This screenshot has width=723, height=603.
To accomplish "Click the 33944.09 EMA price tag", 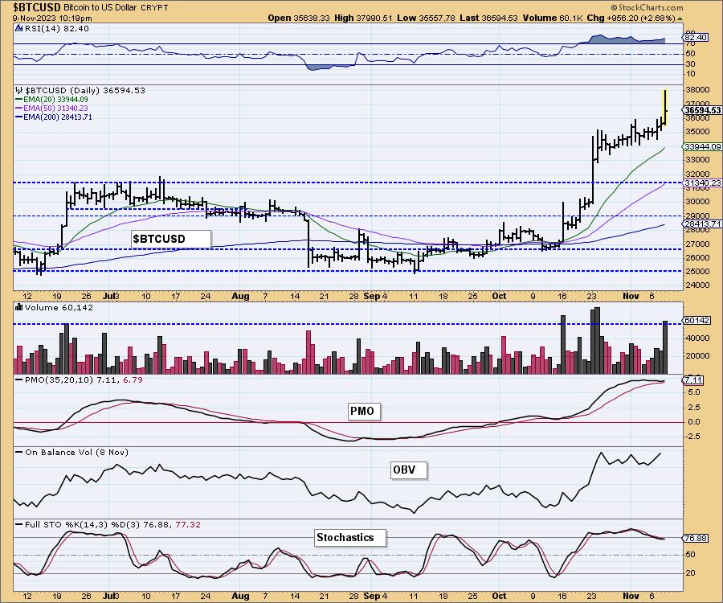I will [702, 146].
